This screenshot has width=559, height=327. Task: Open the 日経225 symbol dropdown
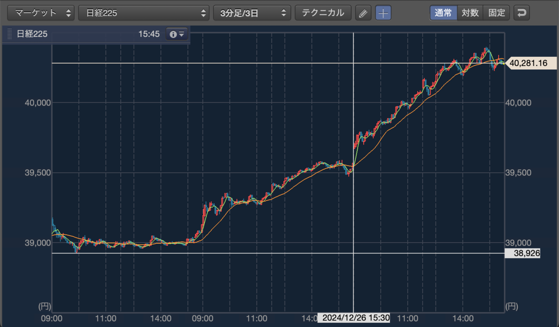[144, 13]
